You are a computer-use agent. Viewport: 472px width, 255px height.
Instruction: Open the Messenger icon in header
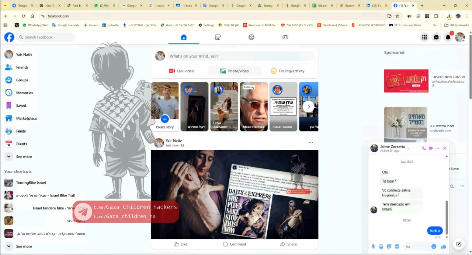tap(436, 37)
